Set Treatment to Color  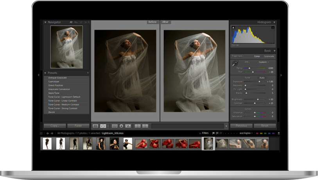(257, 56)
